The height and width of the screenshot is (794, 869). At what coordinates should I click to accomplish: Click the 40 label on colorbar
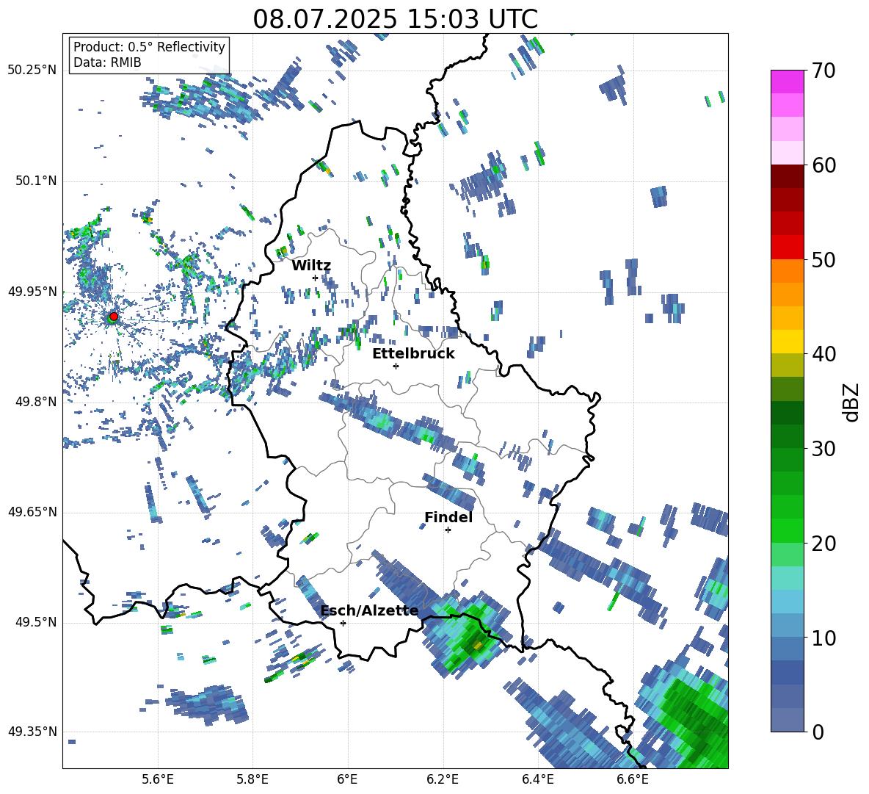(823, 354)
